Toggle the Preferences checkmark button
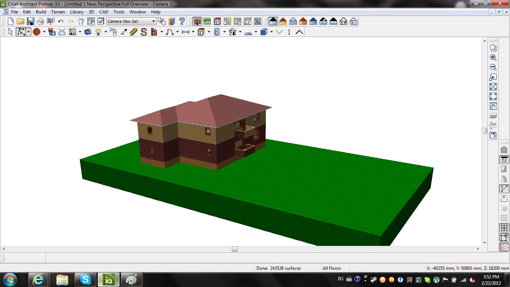Viewport: 510px width, 287px height. click(x=101, y=21)
